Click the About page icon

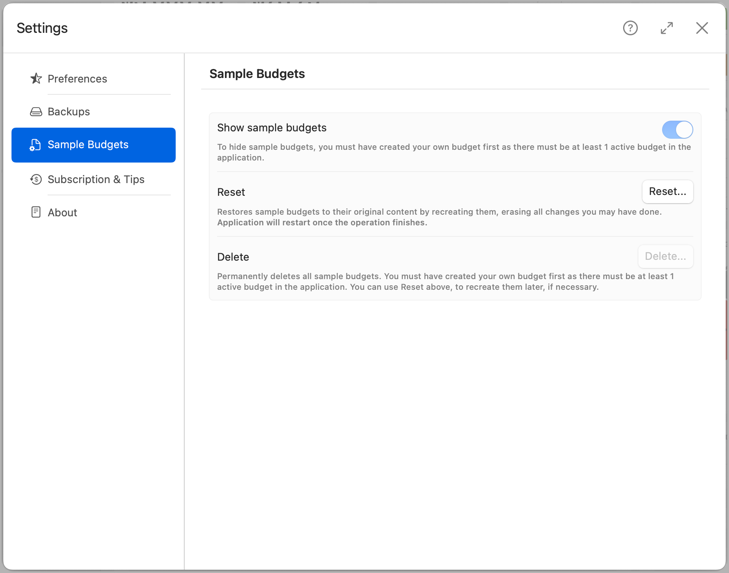pos(36,212)
